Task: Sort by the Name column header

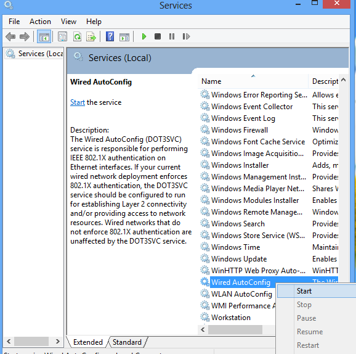Action: tap(253, 81)
